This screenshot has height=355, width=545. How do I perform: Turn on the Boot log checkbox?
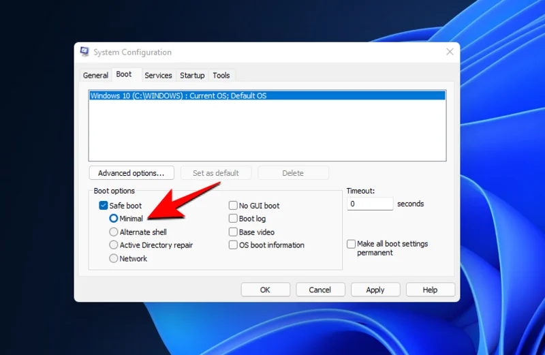click(x=233, y=219)
